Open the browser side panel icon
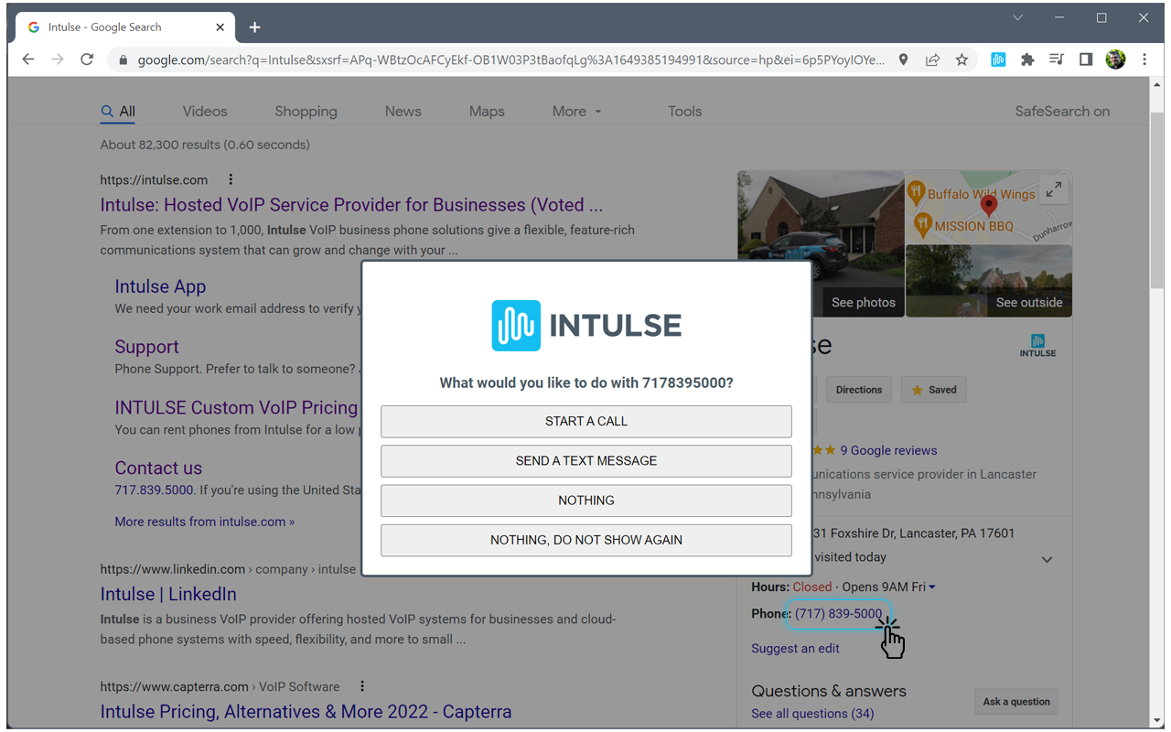 [1086, 59]
